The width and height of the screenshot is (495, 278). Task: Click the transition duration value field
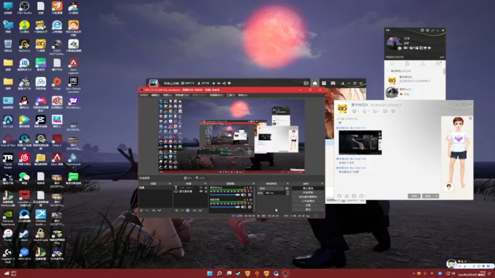(275, 193)
